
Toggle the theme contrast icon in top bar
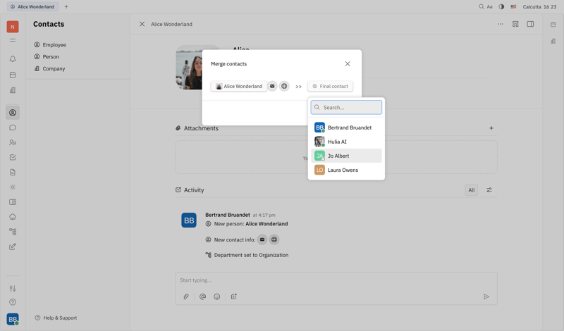pos(501,6)
